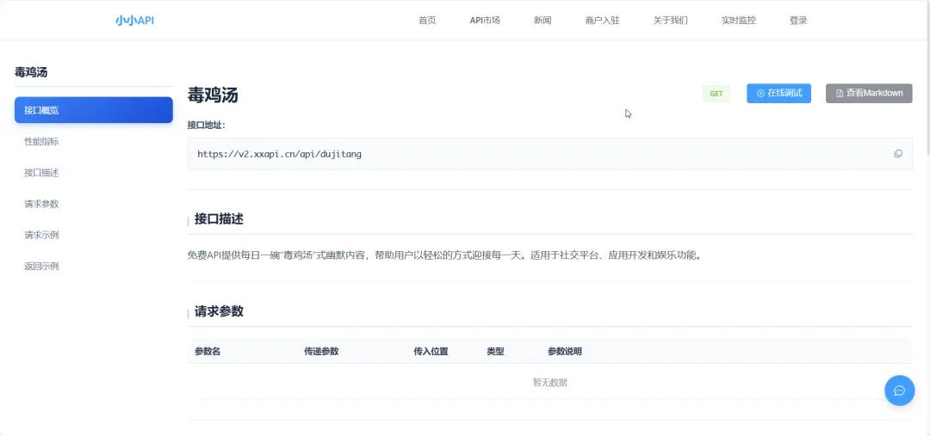930x436 pixels.
Task: Click the 暂无数据 empty-table text
Action: [549, 383]
